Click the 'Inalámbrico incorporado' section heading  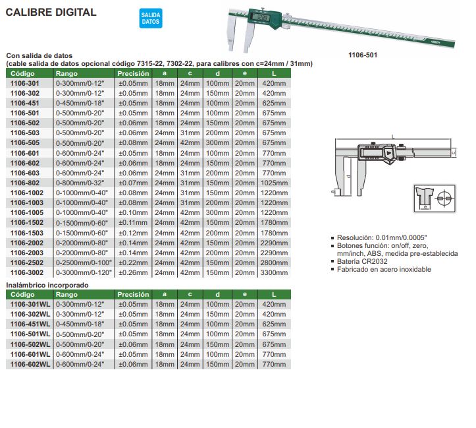(47, 284)
